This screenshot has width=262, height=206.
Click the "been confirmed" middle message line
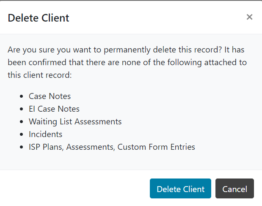click(127, 62)
